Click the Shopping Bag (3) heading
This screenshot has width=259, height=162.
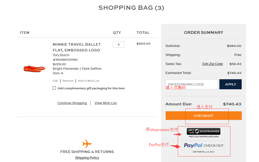131,8
